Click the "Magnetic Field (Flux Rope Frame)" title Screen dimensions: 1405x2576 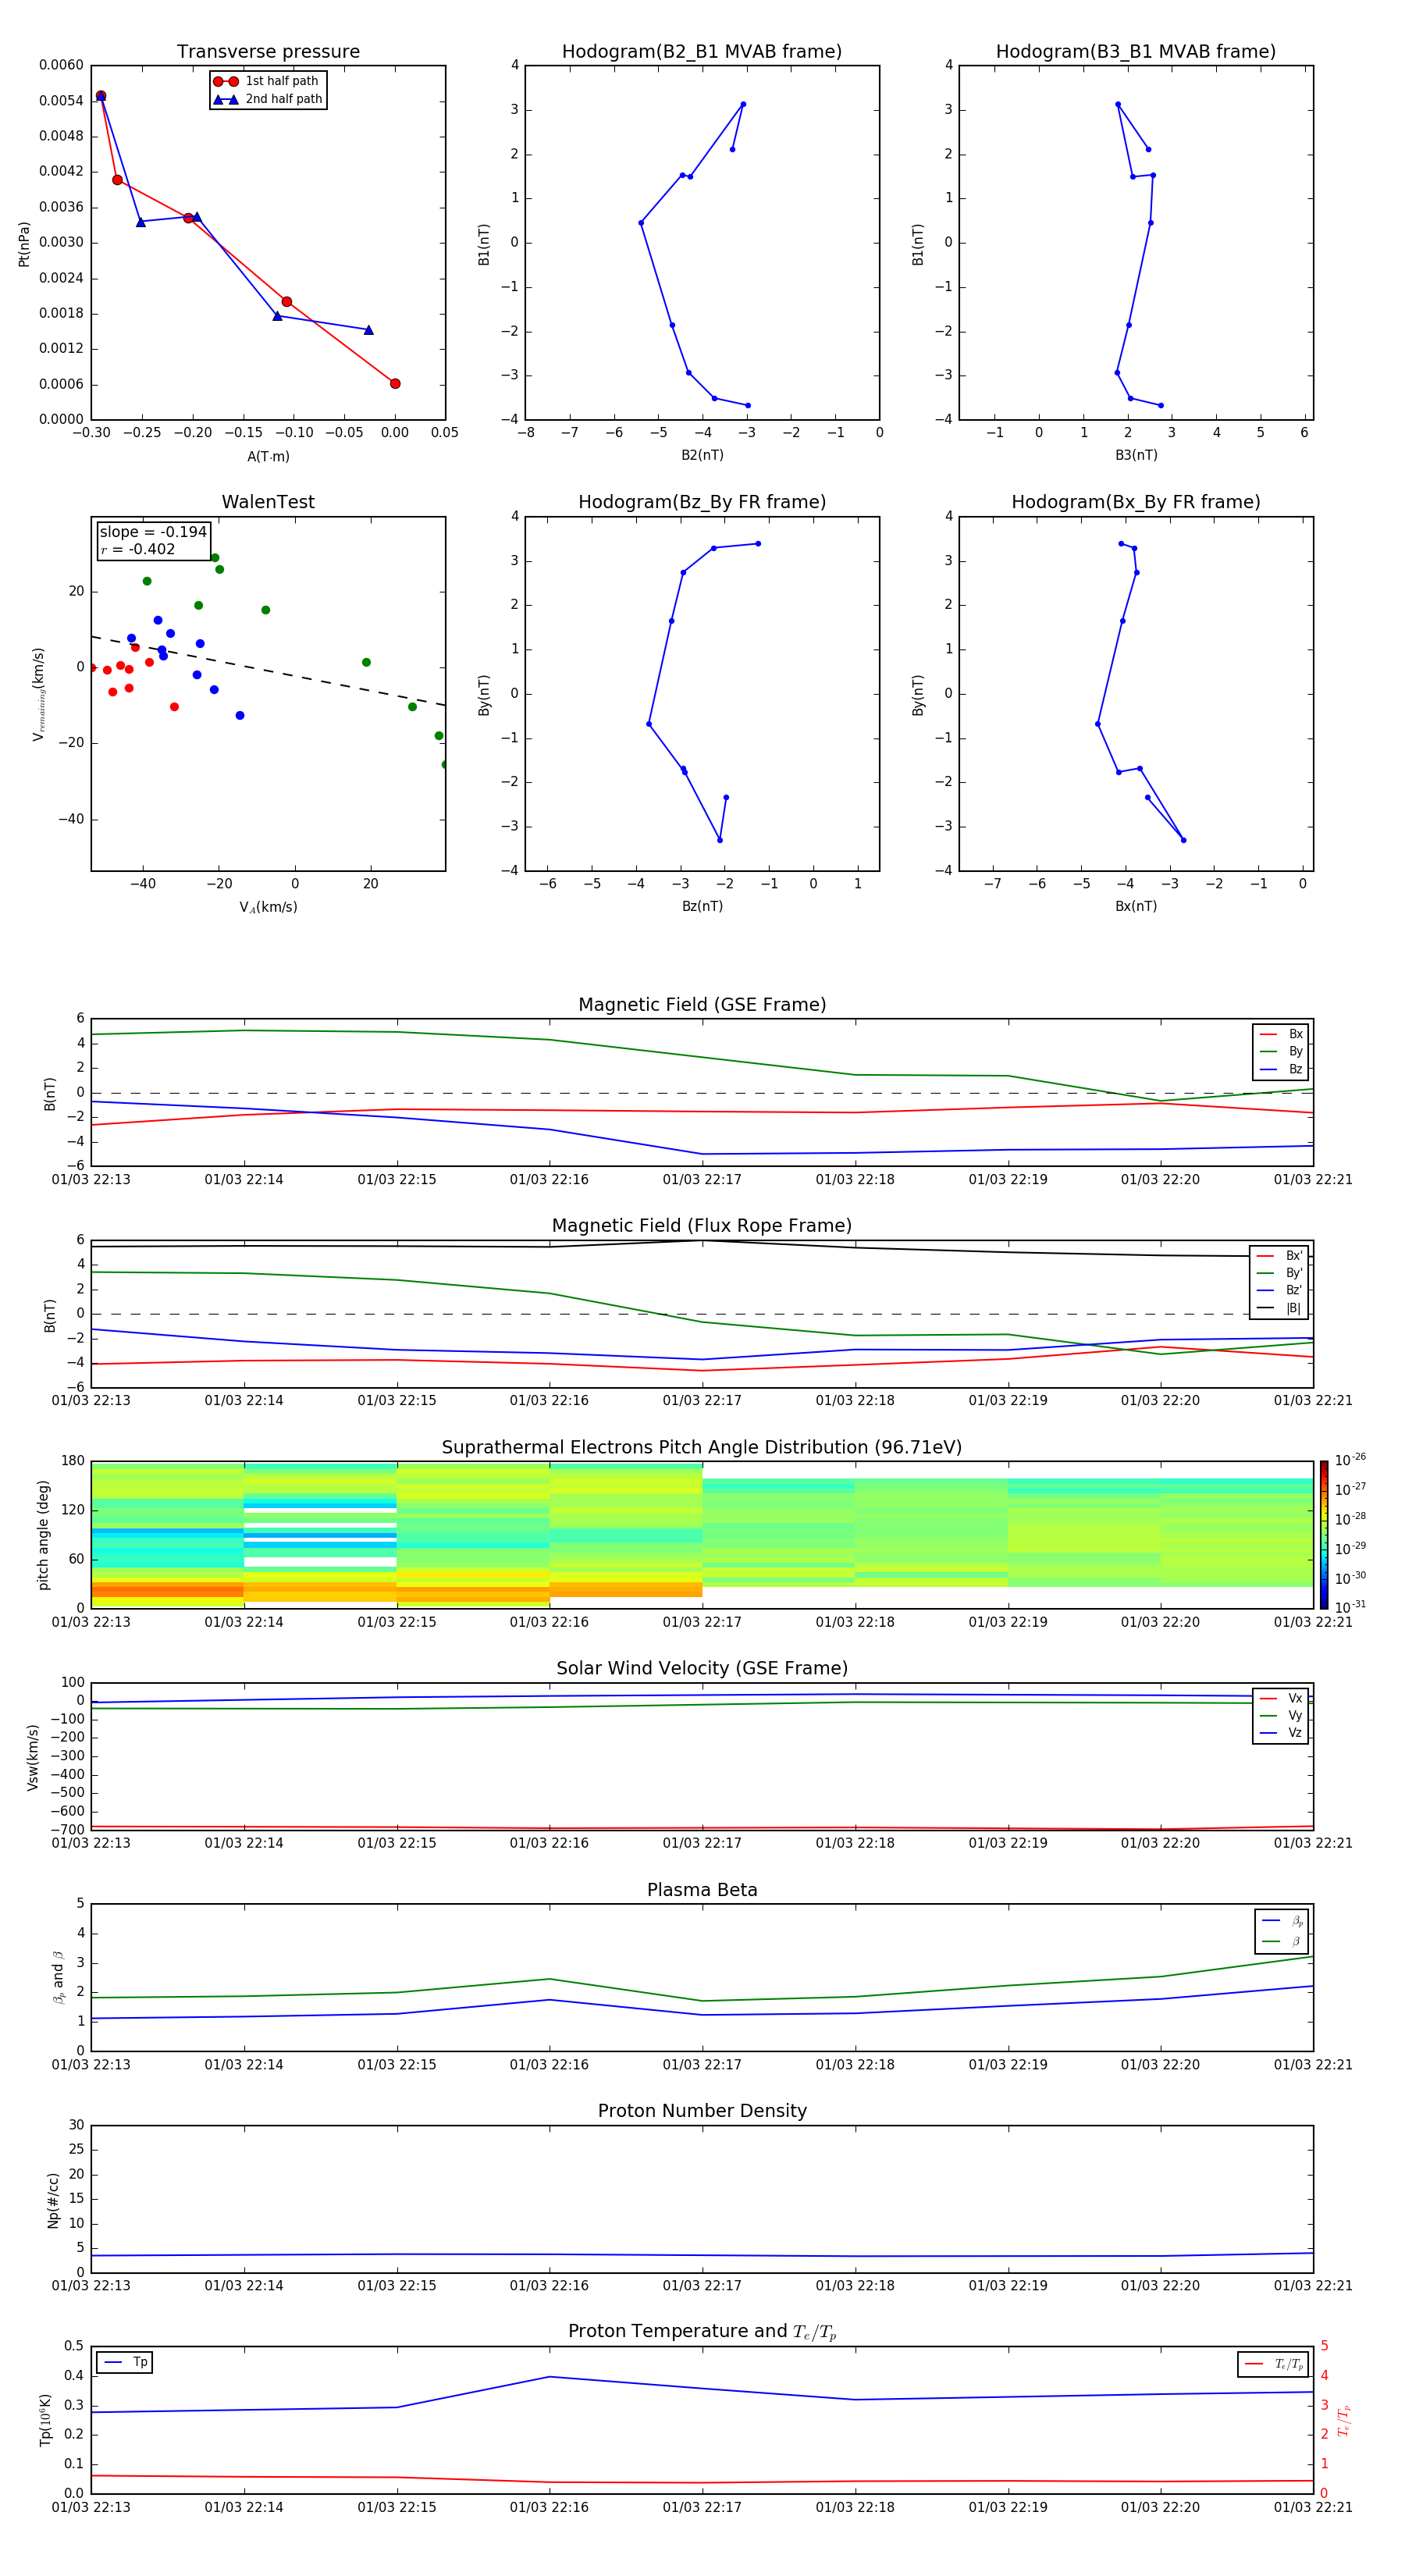click(702, 1226)
